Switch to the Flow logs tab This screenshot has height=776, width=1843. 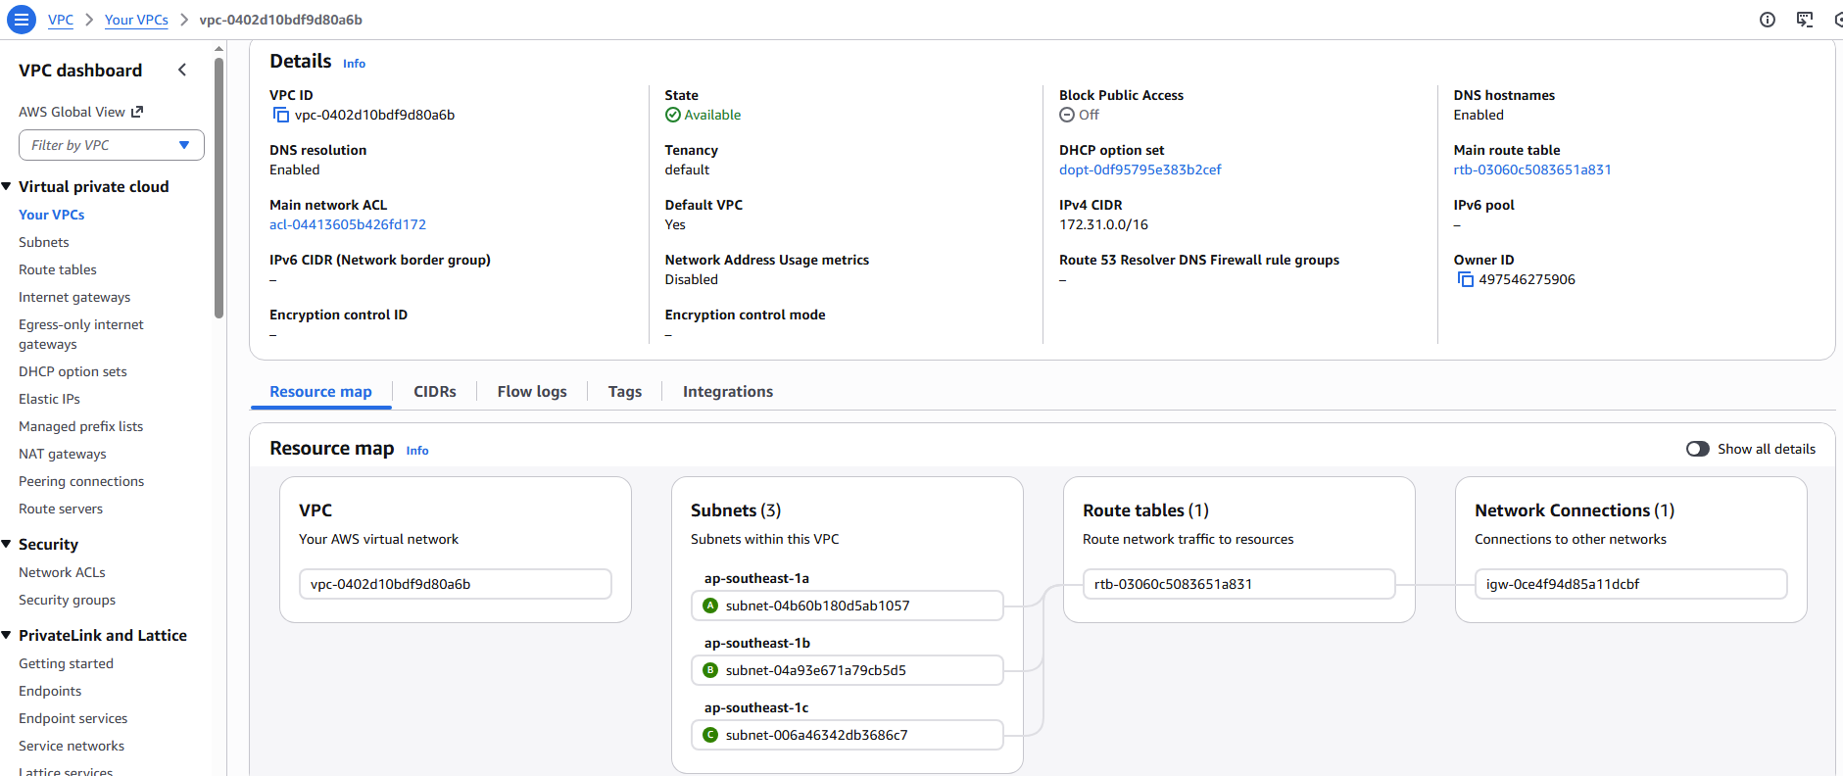pos(531,392)
